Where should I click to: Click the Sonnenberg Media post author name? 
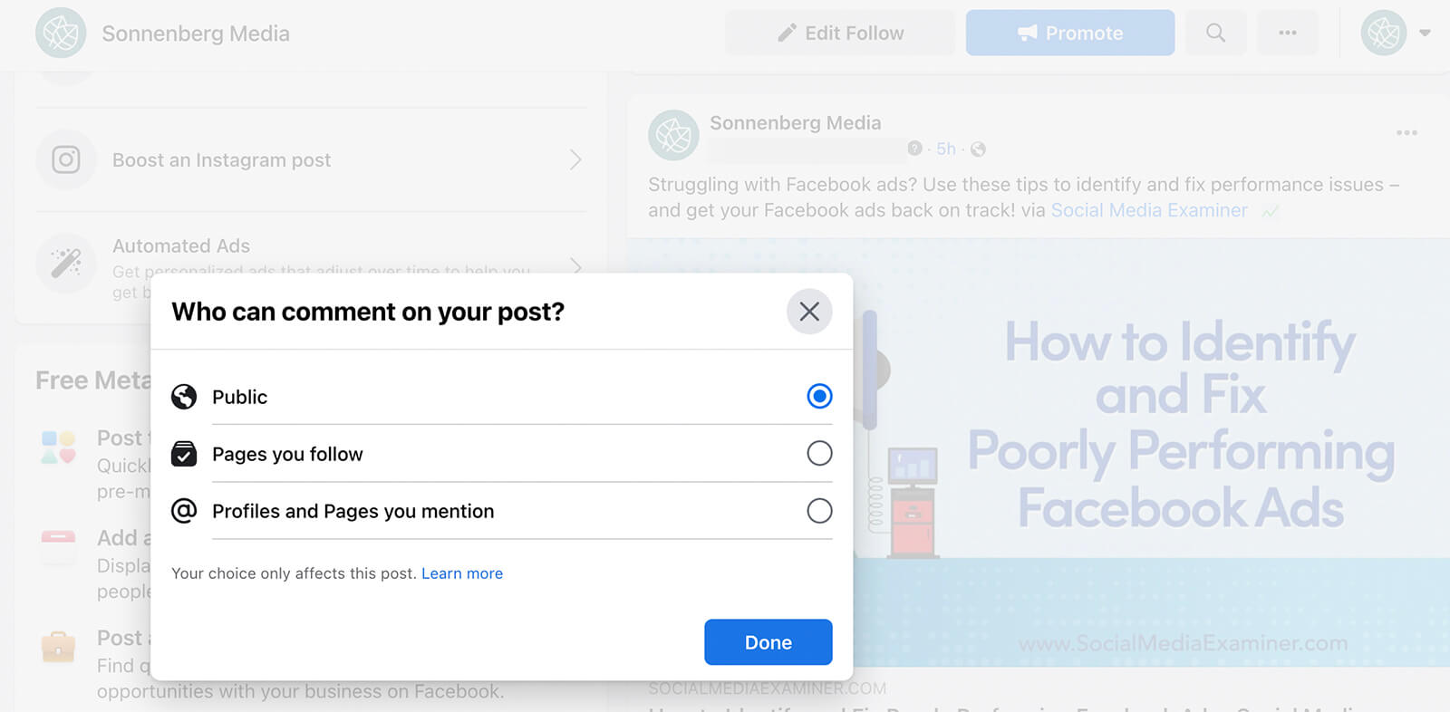(795, 122)
